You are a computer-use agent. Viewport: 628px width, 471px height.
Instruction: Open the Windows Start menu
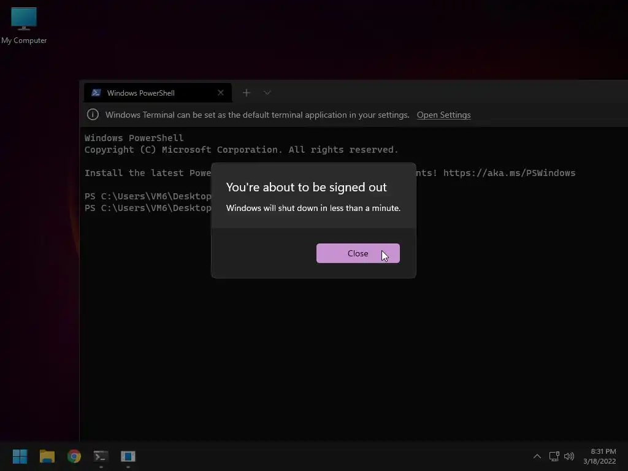tap(20, 456)
